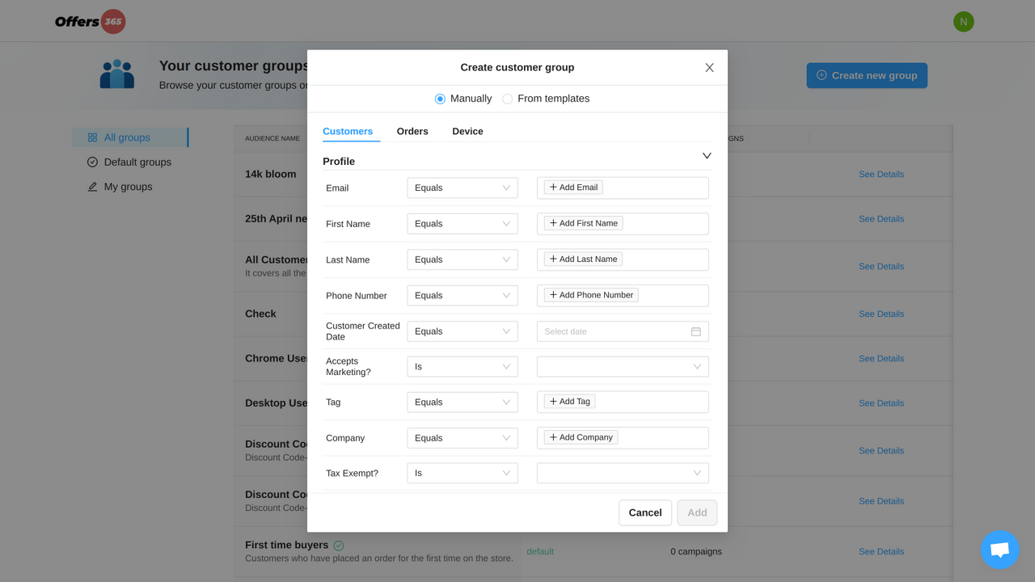Select Default groups in sidebar
1035x582 pixels.
[129, 162]
